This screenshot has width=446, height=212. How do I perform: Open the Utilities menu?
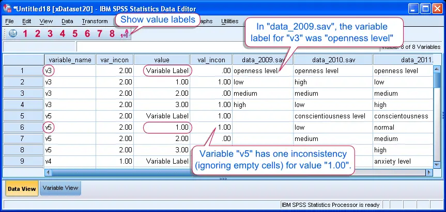tap(229, 21)
